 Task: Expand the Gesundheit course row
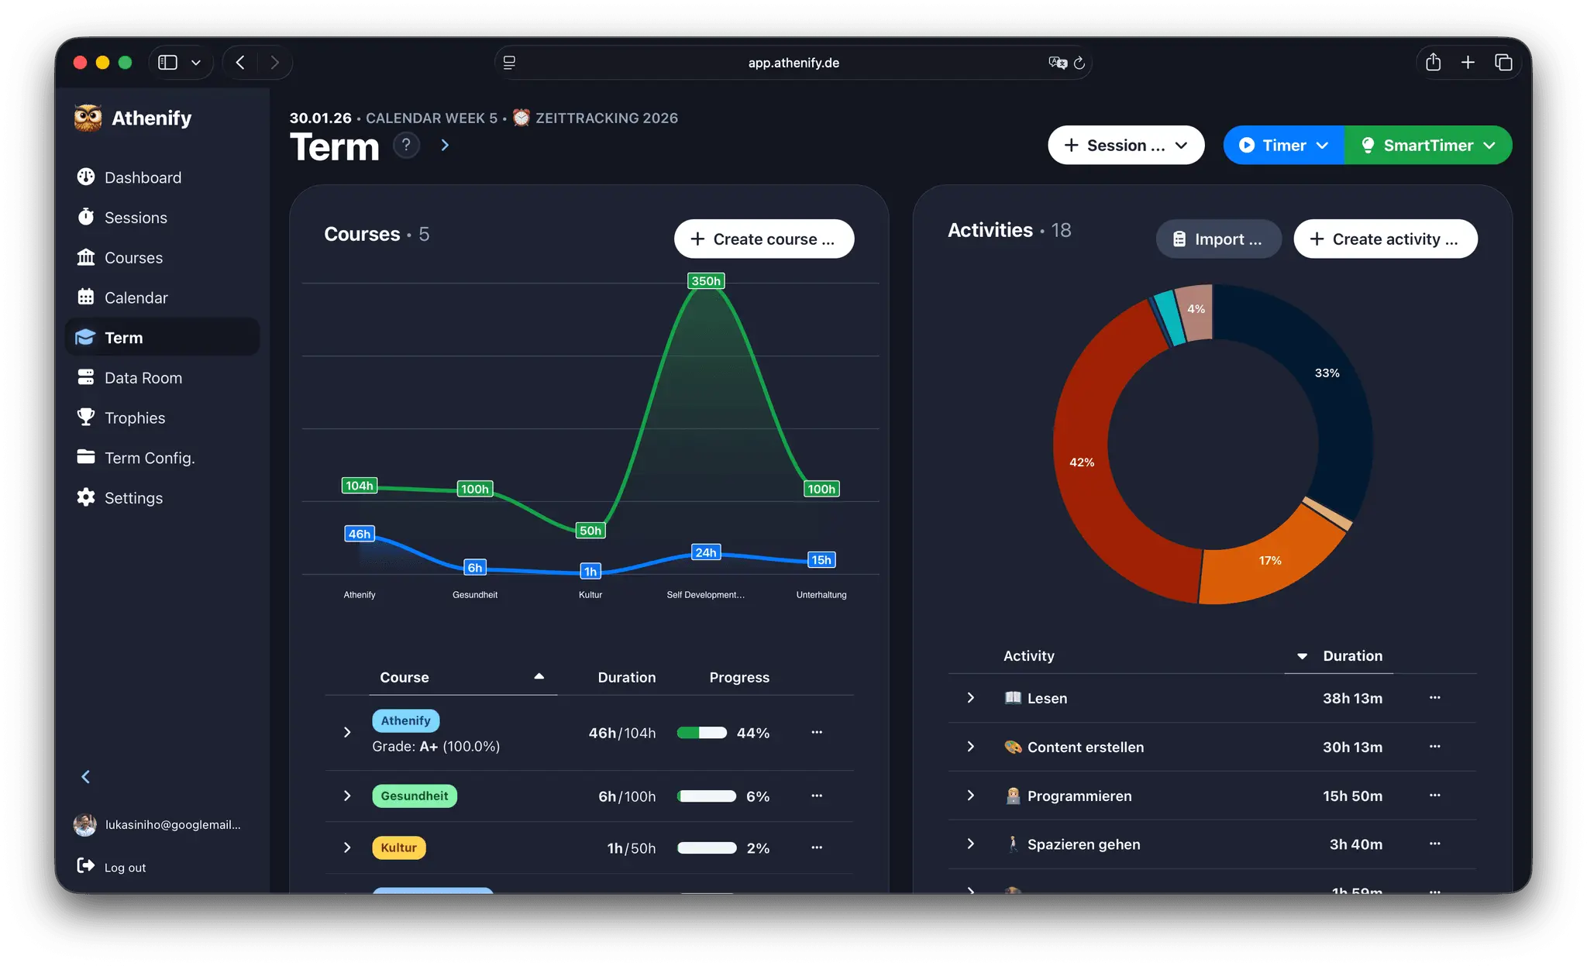pyautogui.click(x=347, y=796)
